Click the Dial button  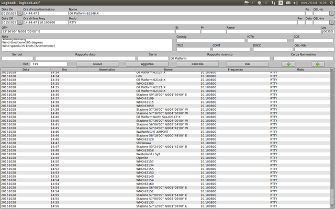(248, 64)
